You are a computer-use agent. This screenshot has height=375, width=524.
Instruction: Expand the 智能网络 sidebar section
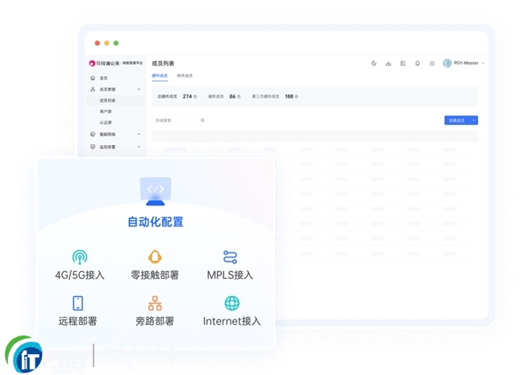pos(139,135)
